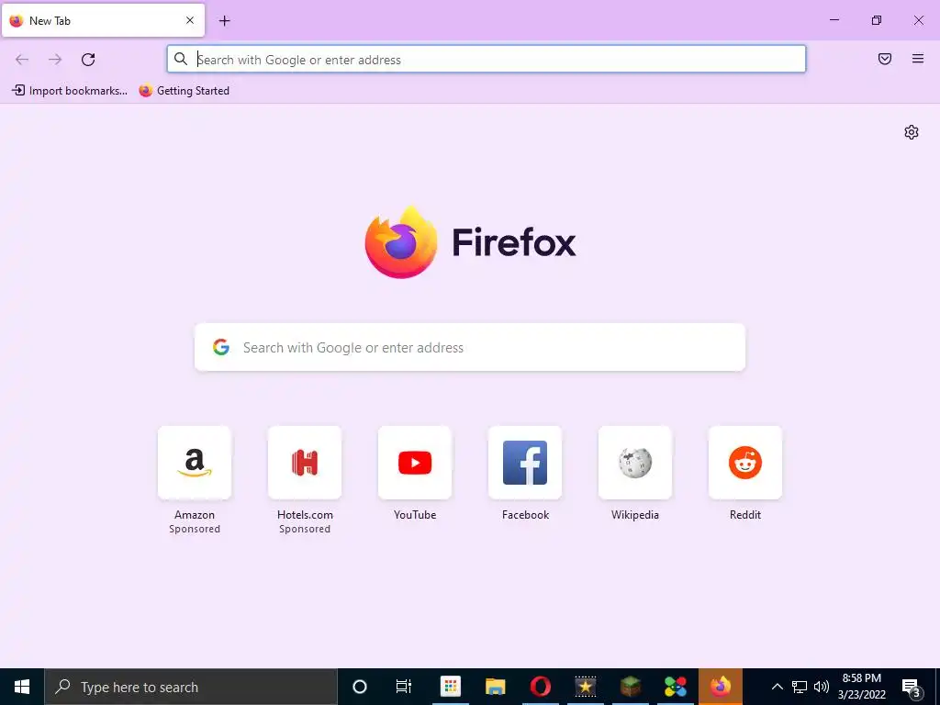Open new tab personalize gear icon

tap(912, 132)
